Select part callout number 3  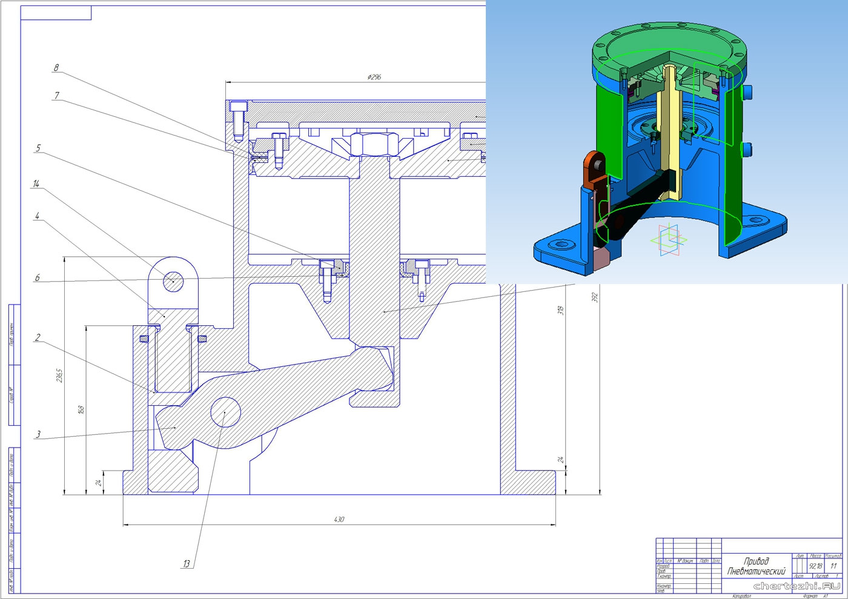coord(38,434)
